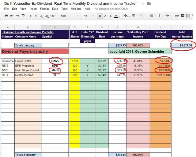Screen dimensions: 196x157
Task: Open the Tools menu
Action: click(x=64, y=9)
